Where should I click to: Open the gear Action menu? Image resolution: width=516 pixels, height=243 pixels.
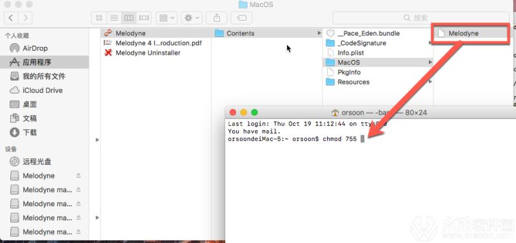(192, 18)
